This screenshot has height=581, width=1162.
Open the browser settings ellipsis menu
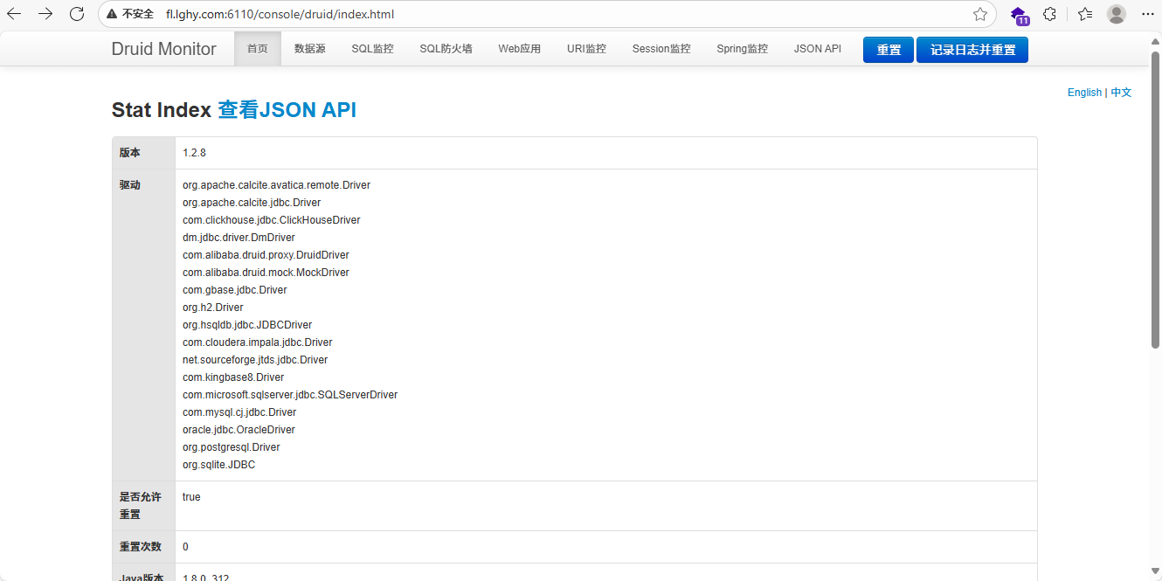tap(1148, 14)
